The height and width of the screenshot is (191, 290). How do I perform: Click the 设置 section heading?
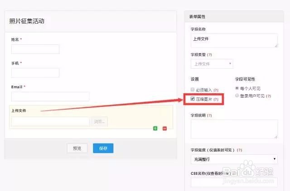195,79
